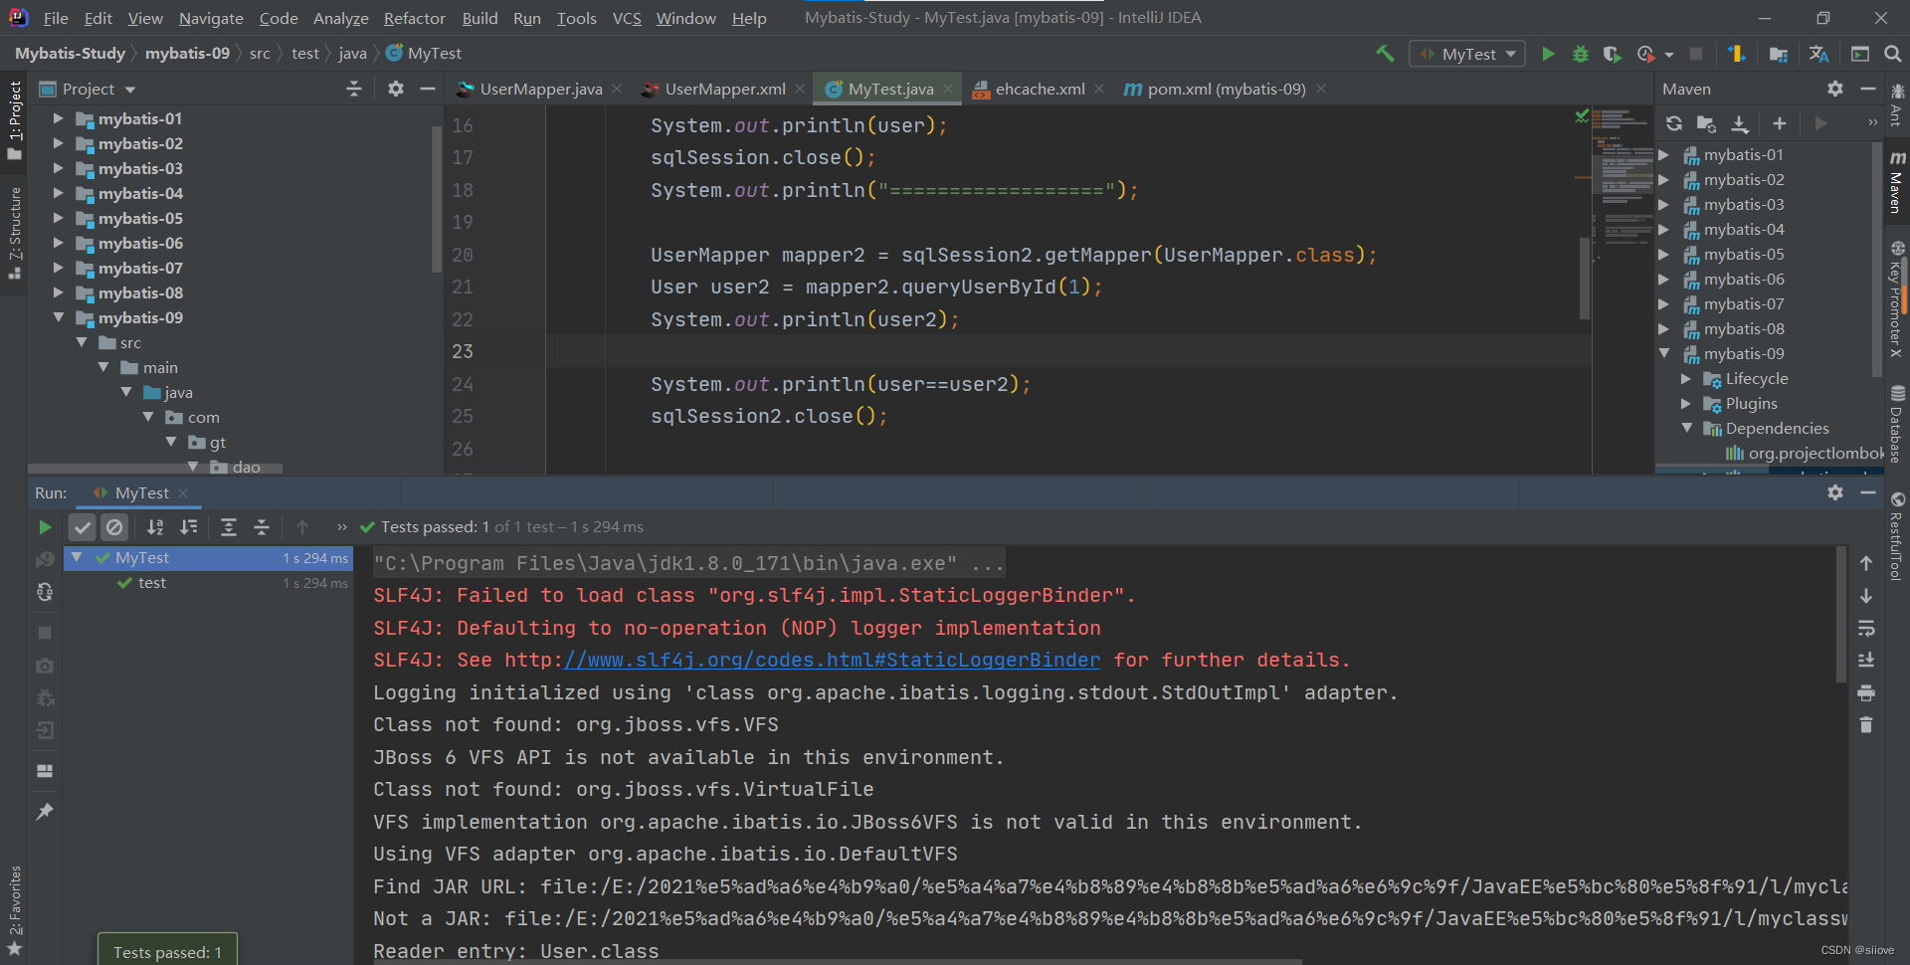This screenshot has height=965, width=1910.
Task: Open the VCS menu
Action: [627, 18]
